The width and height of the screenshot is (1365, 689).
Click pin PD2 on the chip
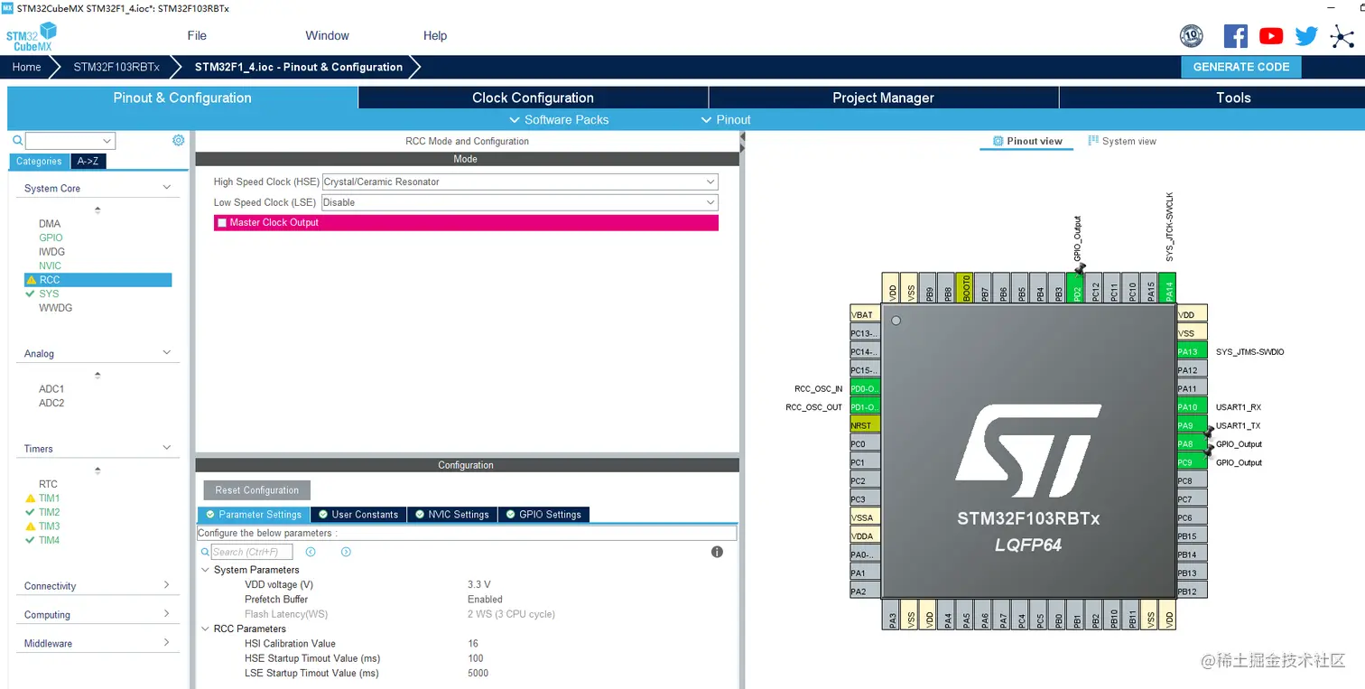tap(1075, 287)
